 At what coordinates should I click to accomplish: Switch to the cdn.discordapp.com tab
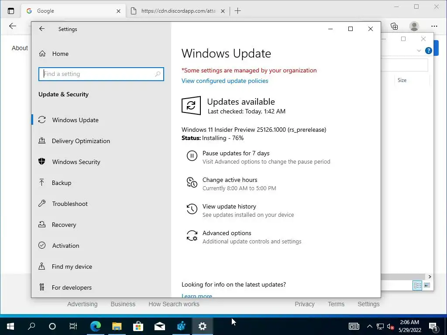tap(178, 11)
